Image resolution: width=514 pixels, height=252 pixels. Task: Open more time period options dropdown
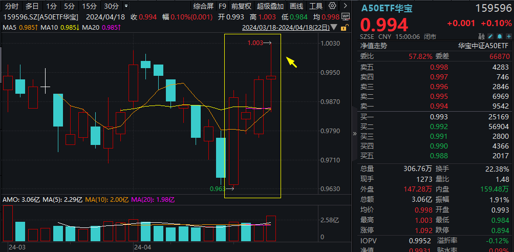pyautogui.click(x=126, y=6)
